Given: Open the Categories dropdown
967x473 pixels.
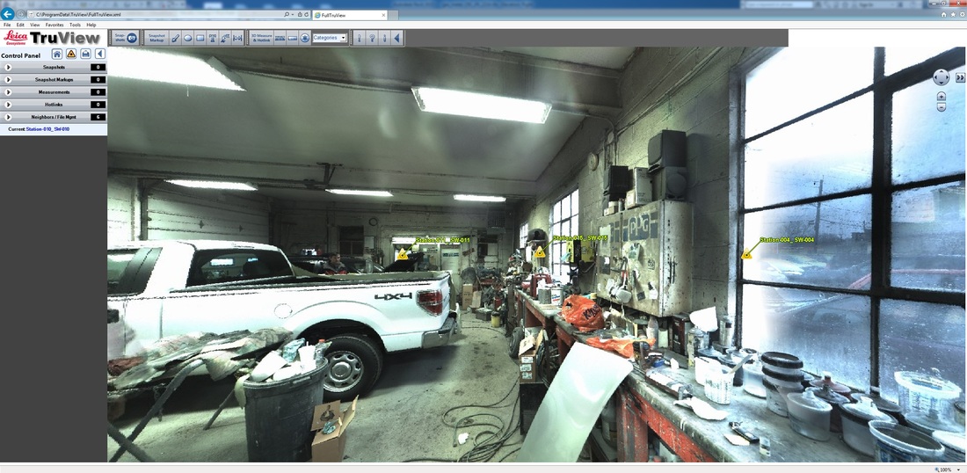Looking at the screenshot, I should click(x=331, y=38).
